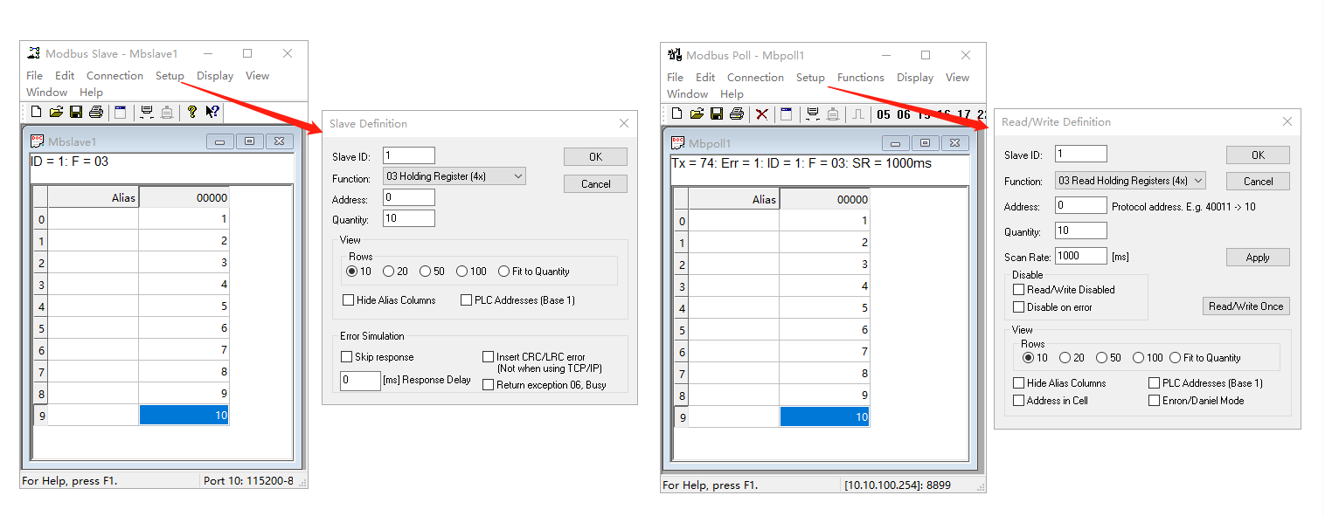Click function 05 in the Modbus Poll toolbar
Image resolution: width=1339 pixels, height=516 pixels.
[884, 114]
